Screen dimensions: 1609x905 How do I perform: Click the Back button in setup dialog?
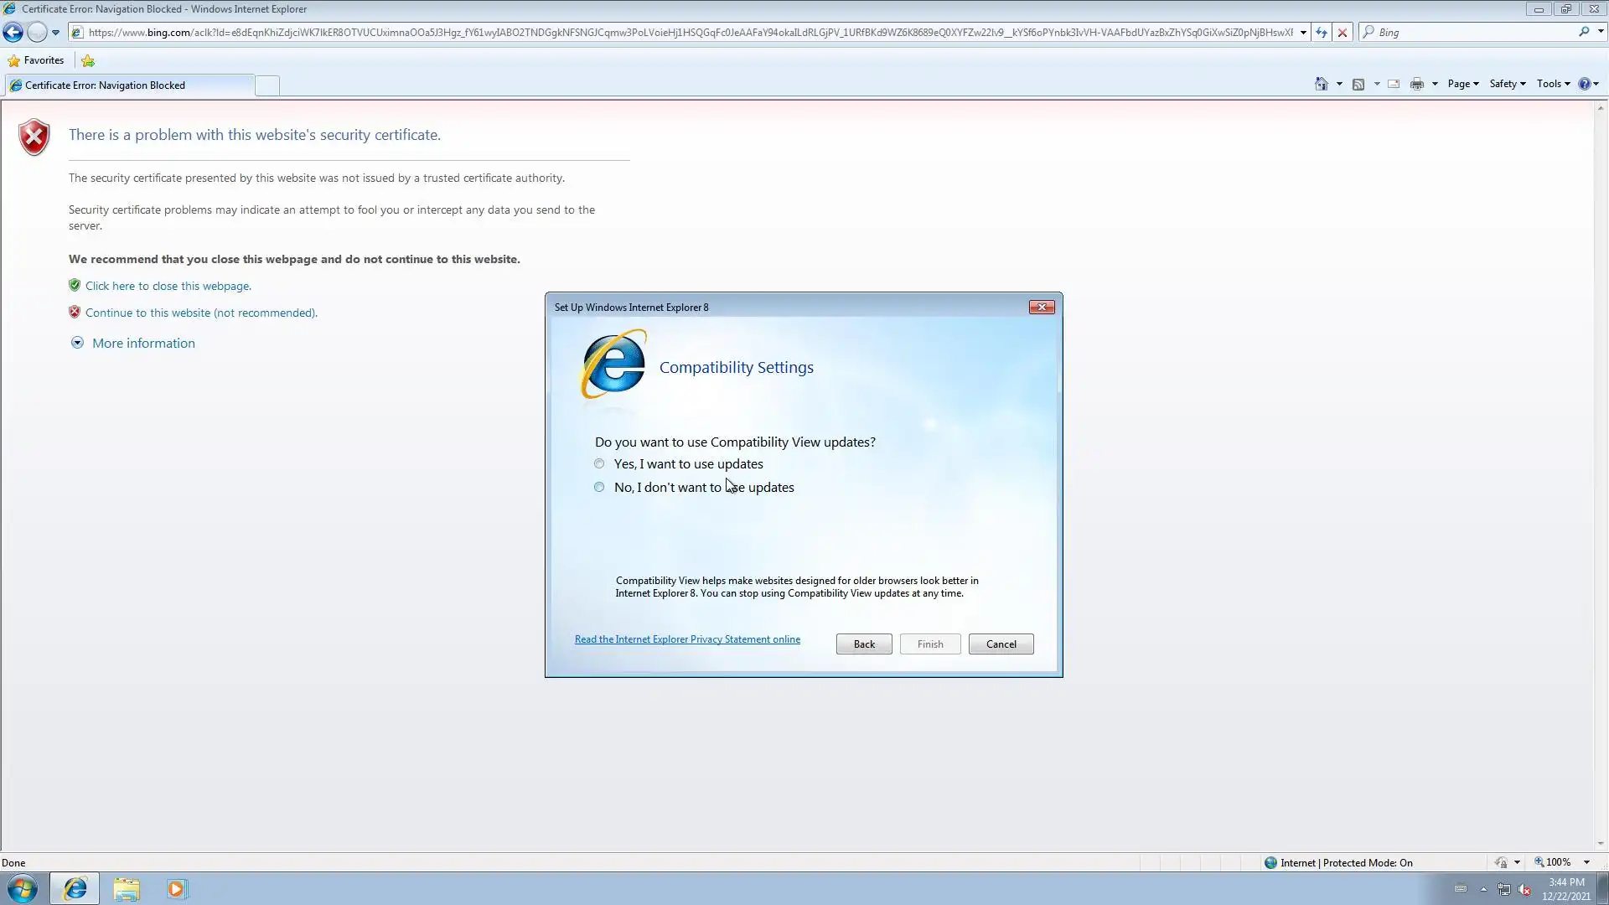click(864, 644)
